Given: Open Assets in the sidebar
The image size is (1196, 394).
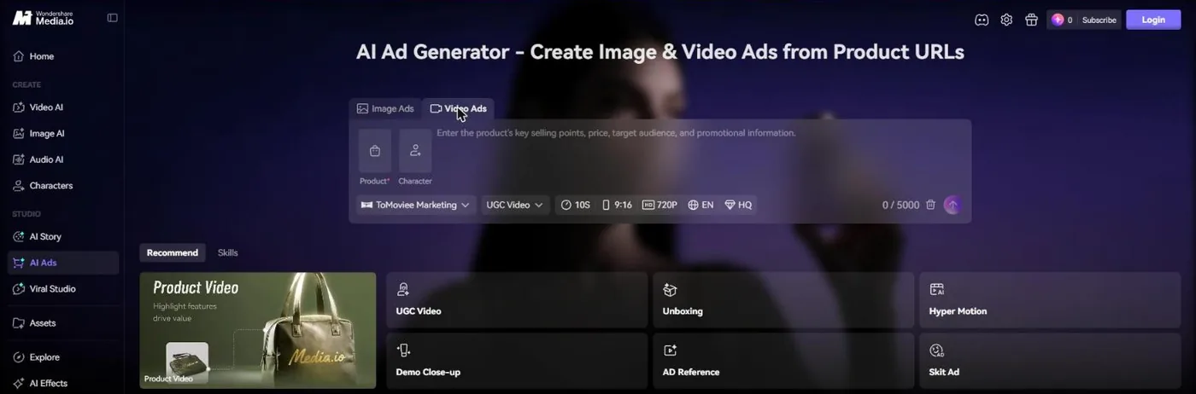Looking at the screenshot, I should click(x=62, y=323).
